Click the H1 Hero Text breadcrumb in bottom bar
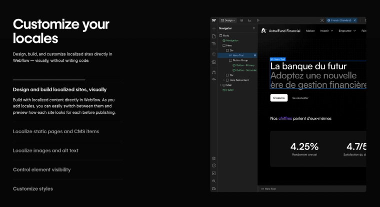The height and width of the screenshot is (207, 380). click(x=268, y=189)
